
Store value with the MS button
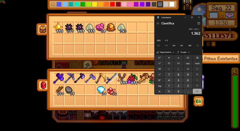190,46
